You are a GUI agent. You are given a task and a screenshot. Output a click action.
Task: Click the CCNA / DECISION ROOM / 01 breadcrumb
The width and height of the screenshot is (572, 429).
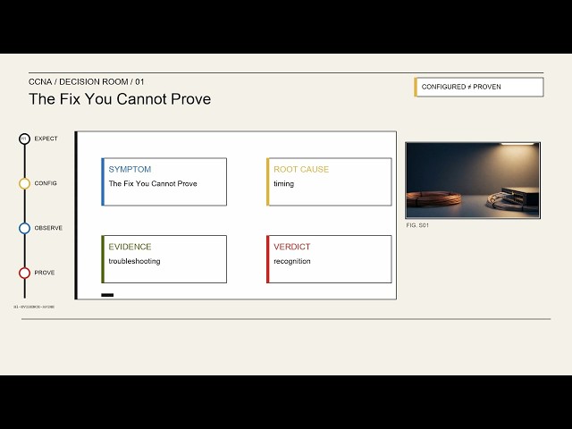coord(86,81)
